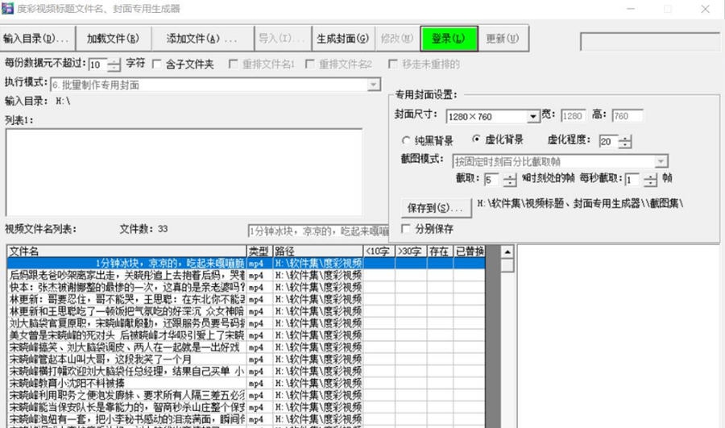
Task: Click the <10字 column header
Action: tap(379, 251)
